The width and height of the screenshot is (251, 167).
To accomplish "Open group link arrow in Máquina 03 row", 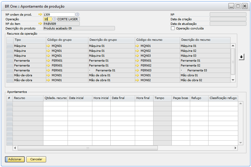I will click(x=48, y=56).
